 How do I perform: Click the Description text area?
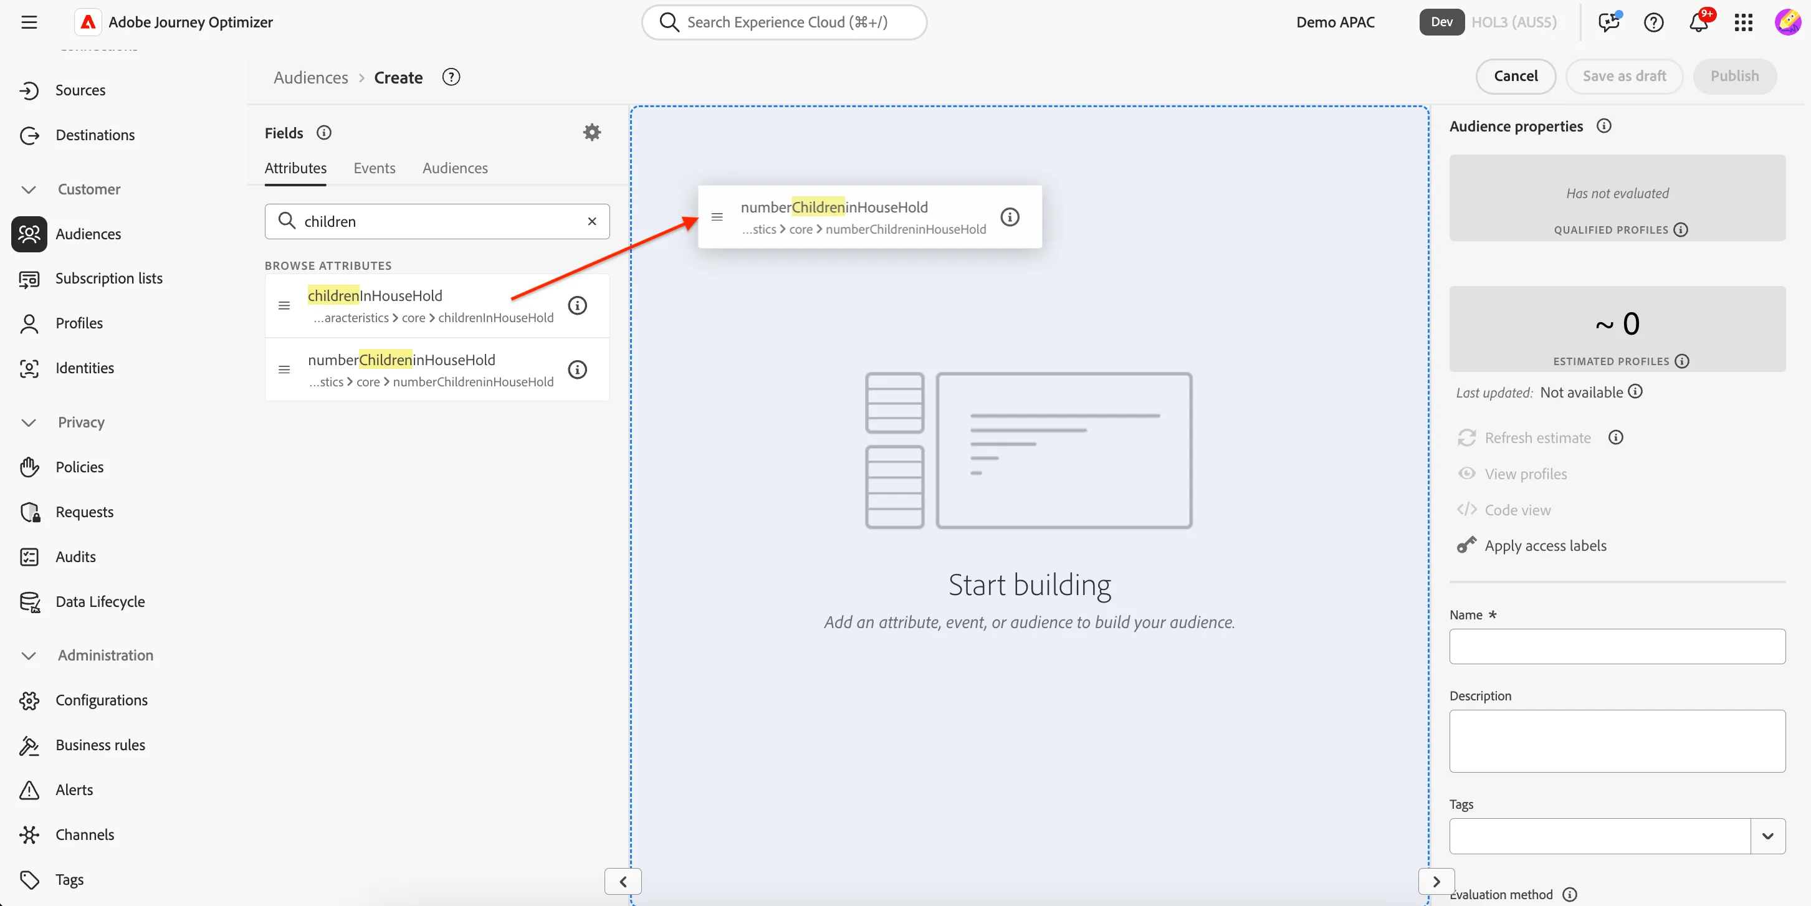(1617, 741)
